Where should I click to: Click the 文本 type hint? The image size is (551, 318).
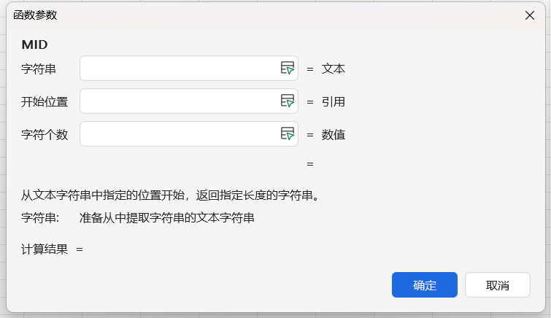(334, 69)
